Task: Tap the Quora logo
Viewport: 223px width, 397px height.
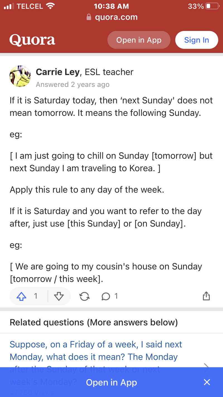Action: pyautogui.click(x=32, y=40)
